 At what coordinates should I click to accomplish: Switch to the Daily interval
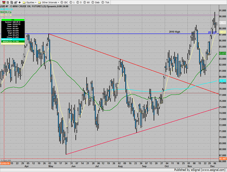click(96, 2)
